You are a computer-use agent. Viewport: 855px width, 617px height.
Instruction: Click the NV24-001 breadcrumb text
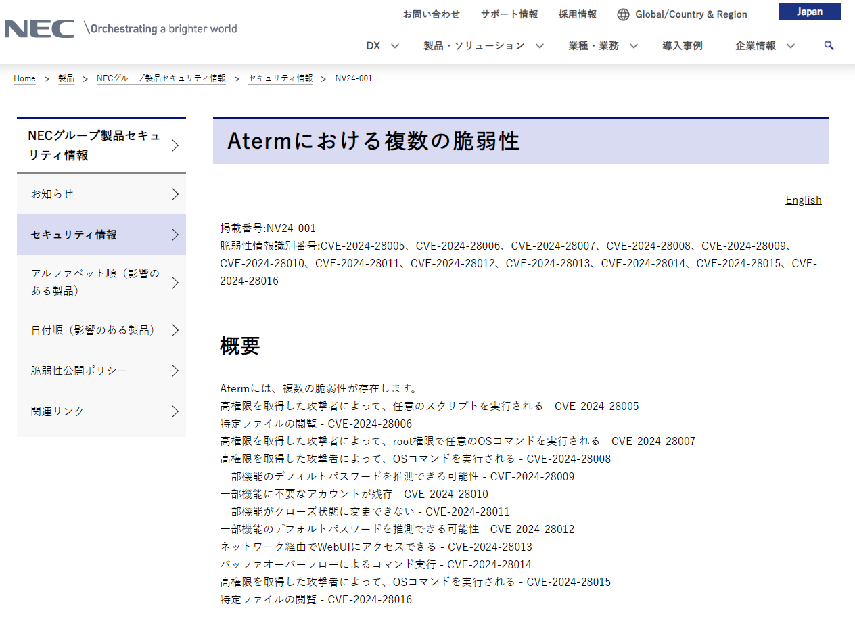pos(354,78)
